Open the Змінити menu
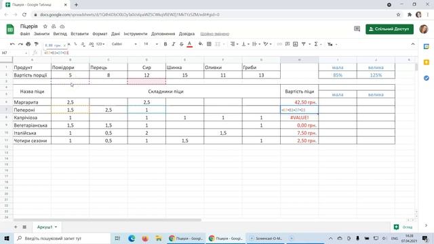 [41, 34]
